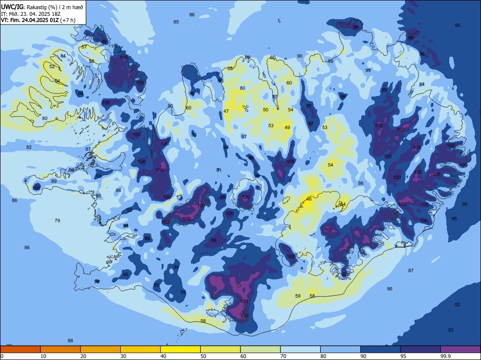
Task: Click the '49' humidity value on the map
Action: [x=287, y=128]
